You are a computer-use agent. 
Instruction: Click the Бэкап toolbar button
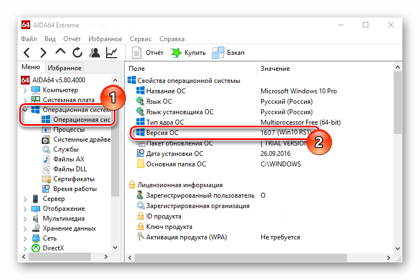[x=229, y=53]
